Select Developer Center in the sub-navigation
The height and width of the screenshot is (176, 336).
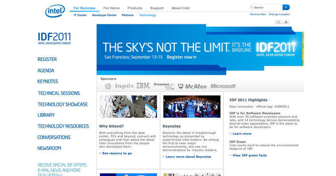pyautogui.click(x=104, y=15)
